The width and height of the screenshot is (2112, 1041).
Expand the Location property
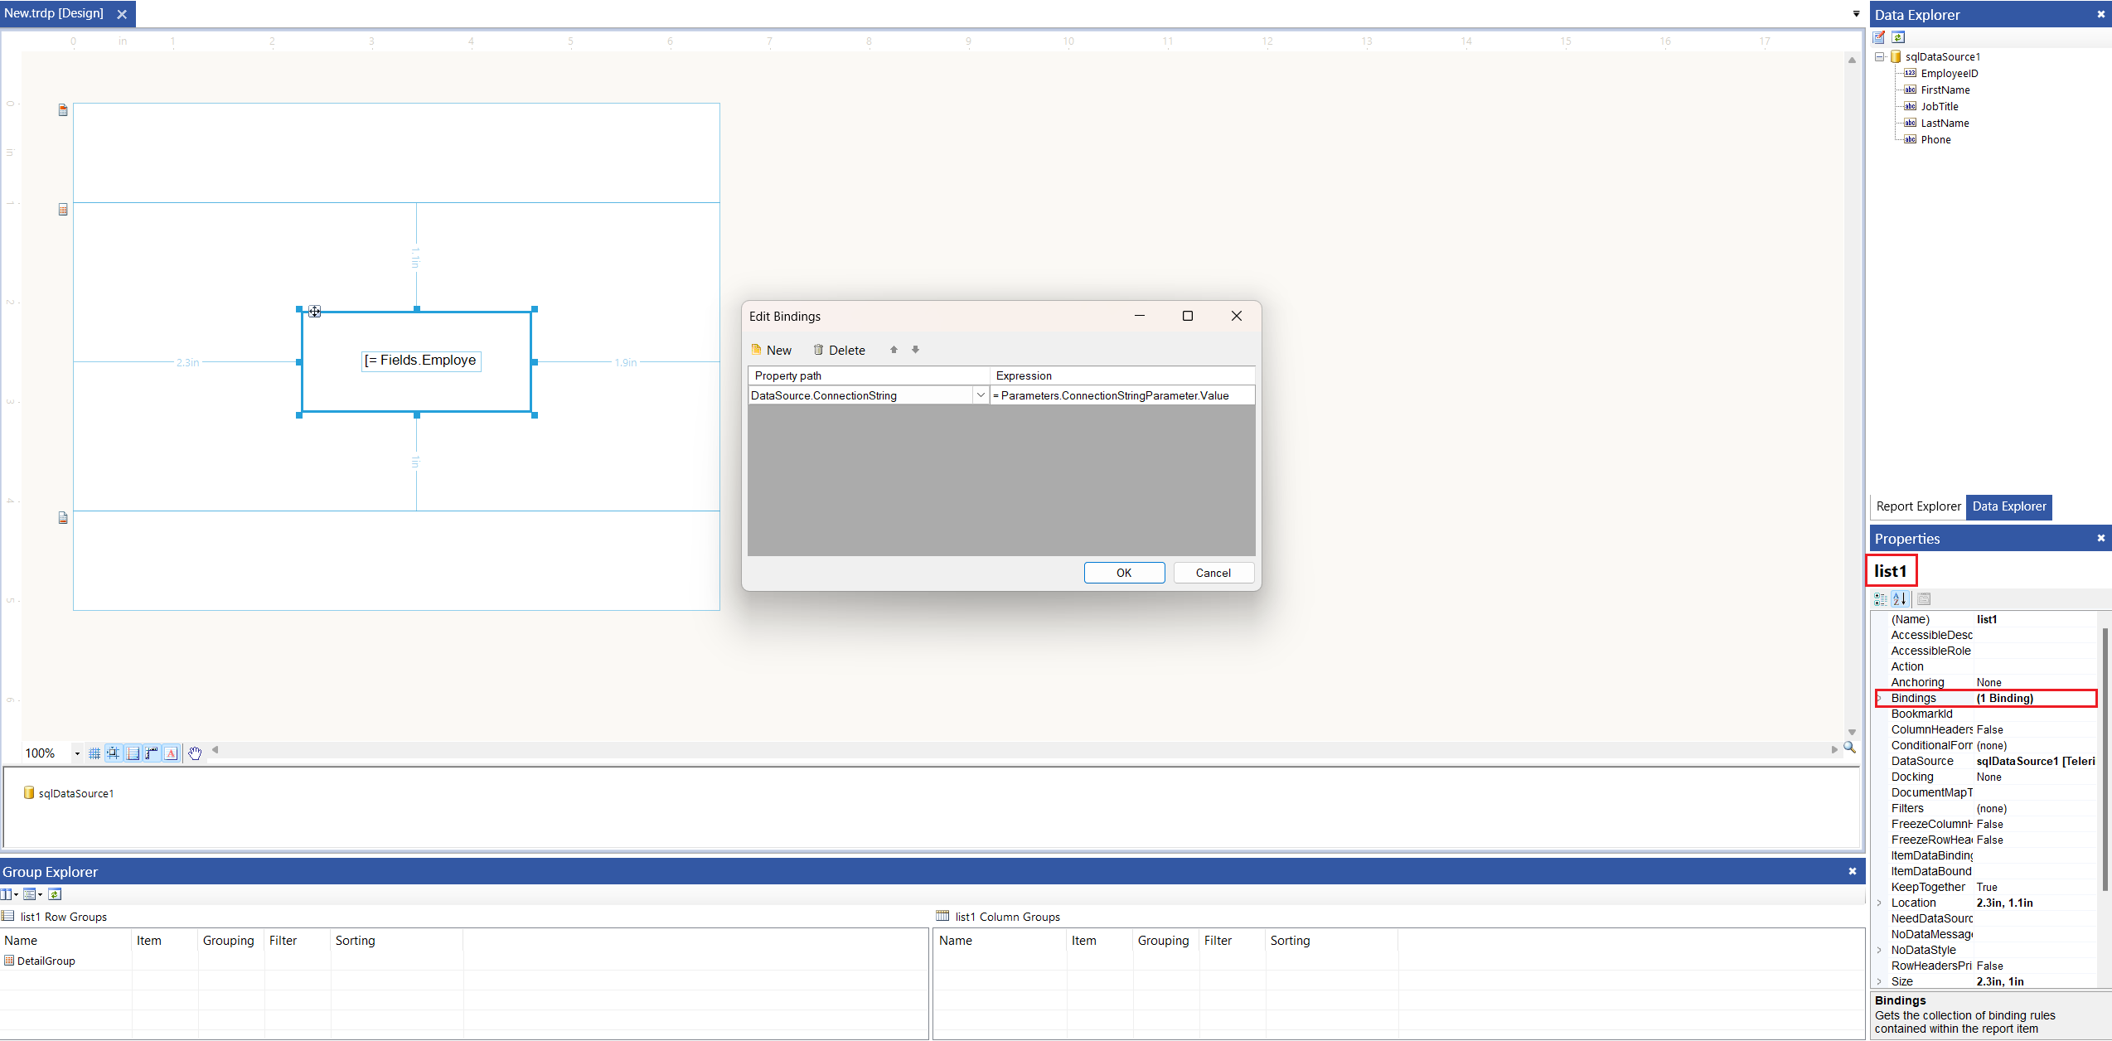pos(1879,903)
